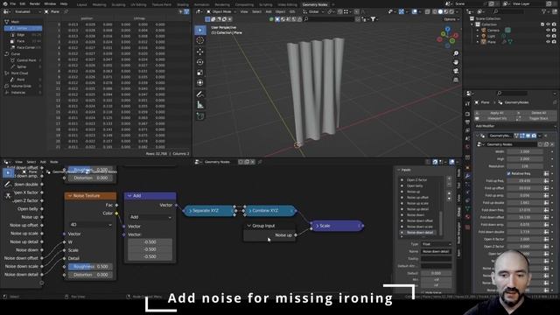Move selected input up with arrow button

click(x=449, y=193)
